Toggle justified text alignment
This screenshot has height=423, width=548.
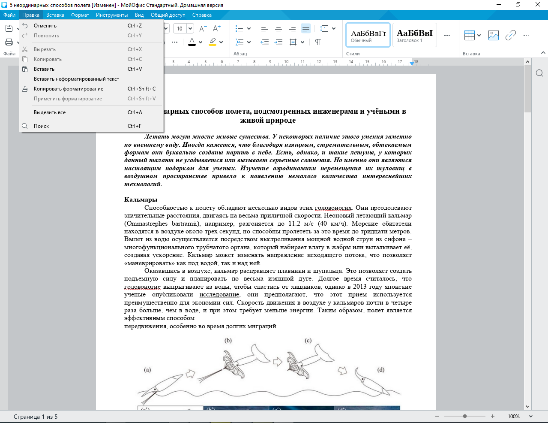[x=306, y=28]
